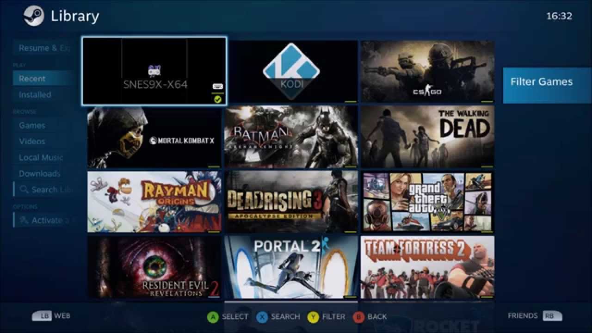This screenshot has width=592, height=333.
Task: Open the Videos section
Action: (x=44, y=142)
